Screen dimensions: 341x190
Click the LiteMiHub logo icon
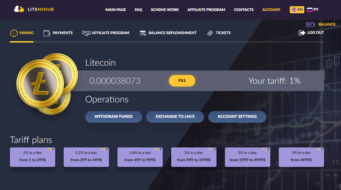(19, 9)
